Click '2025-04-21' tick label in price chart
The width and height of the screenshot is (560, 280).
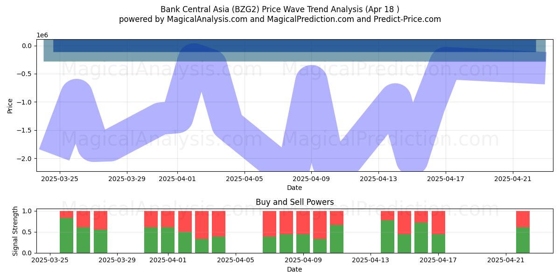click(513, 178)
